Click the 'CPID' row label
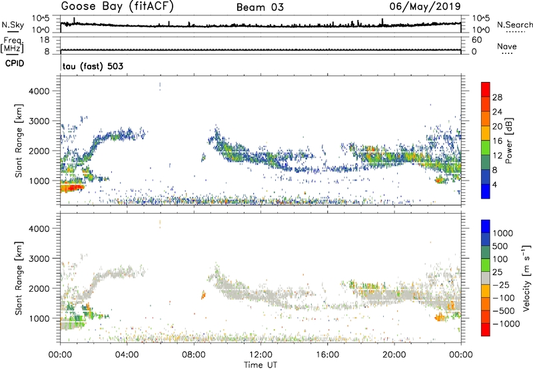This screenshot has width=533, height=369. pos(15,63)
